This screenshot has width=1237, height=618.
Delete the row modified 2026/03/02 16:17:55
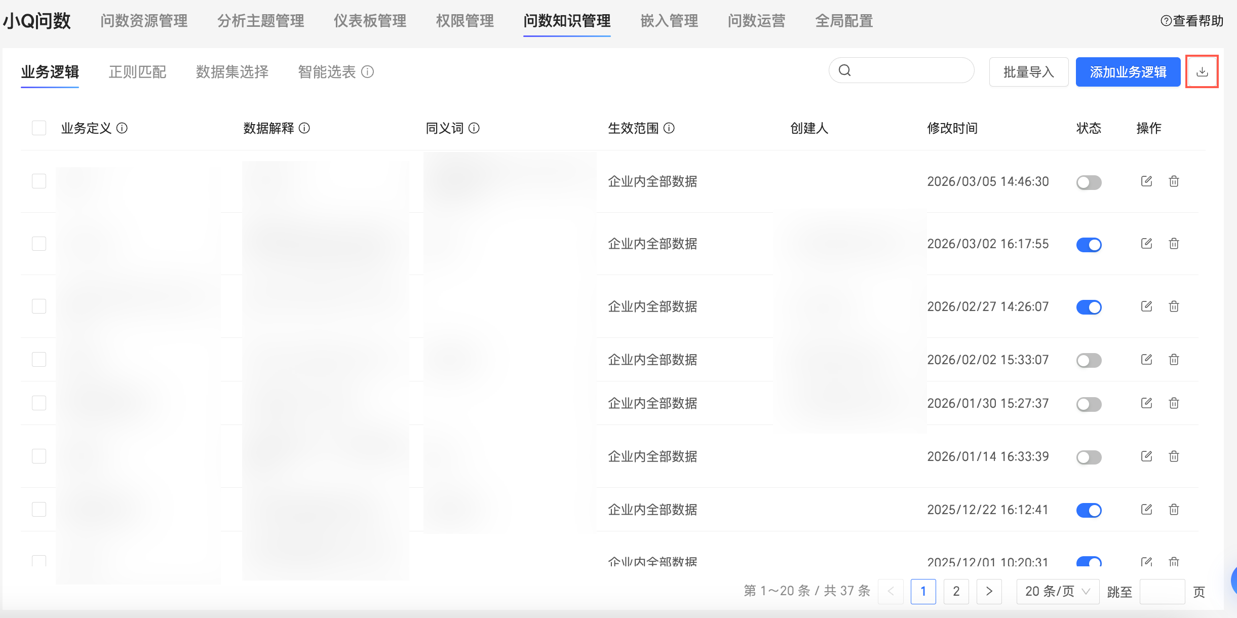click(x=1174, y=244)
